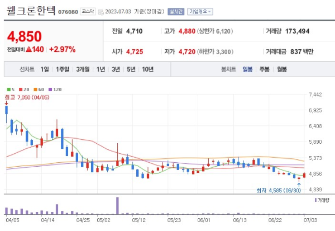Click the low price 4,720
The image size is (335, 231).
(187, 52)
